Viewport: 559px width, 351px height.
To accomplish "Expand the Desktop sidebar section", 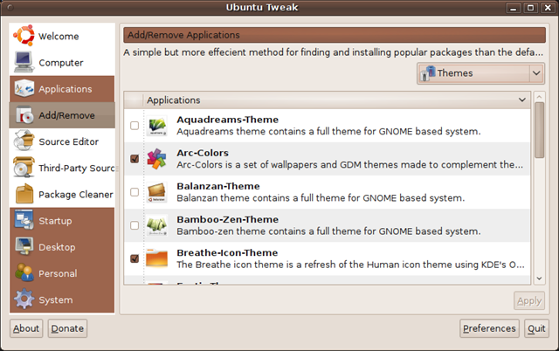I will [62, 247].
